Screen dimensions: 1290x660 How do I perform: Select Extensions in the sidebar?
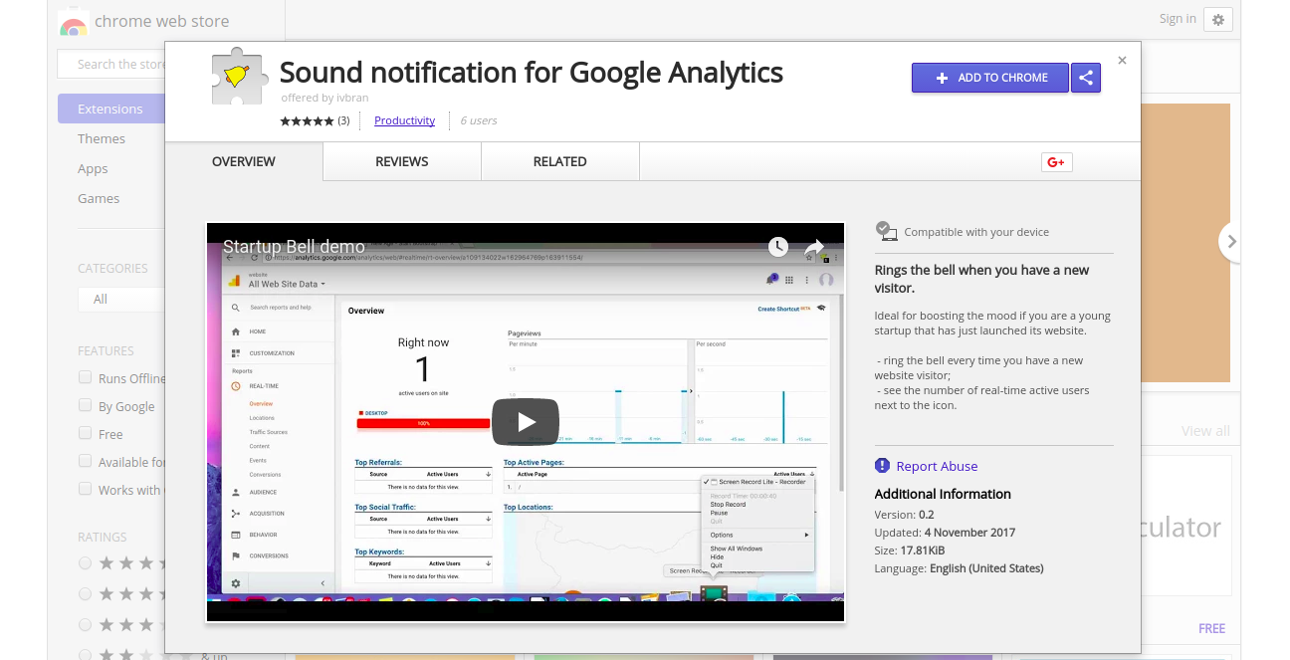[110, 109]
